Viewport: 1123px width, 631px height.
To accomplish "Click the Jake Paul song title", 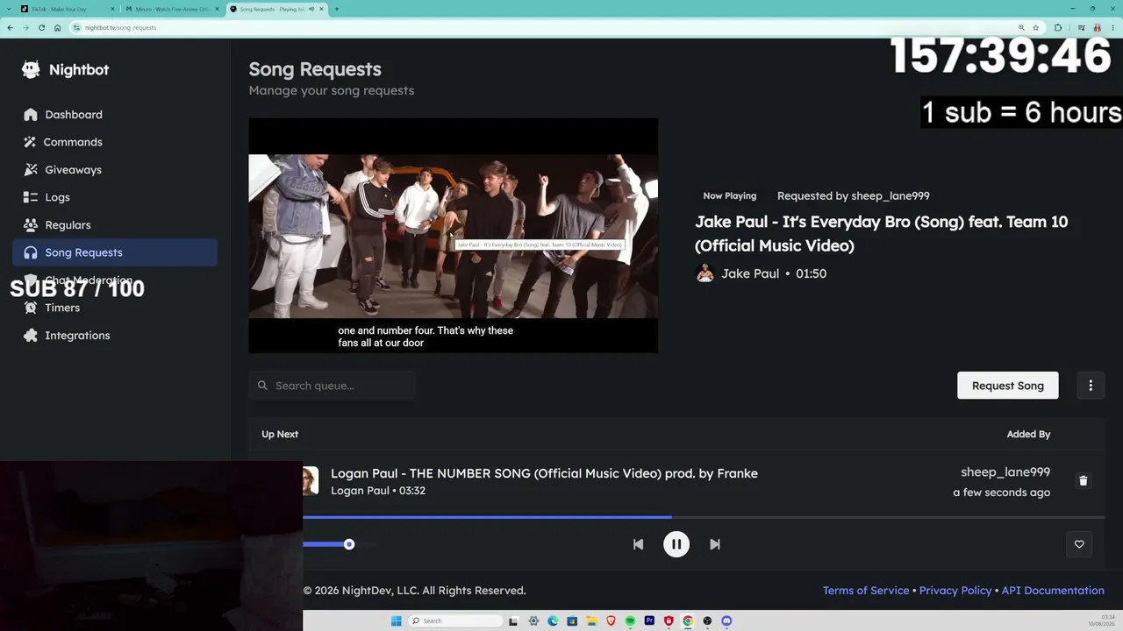I will (882, 234).
